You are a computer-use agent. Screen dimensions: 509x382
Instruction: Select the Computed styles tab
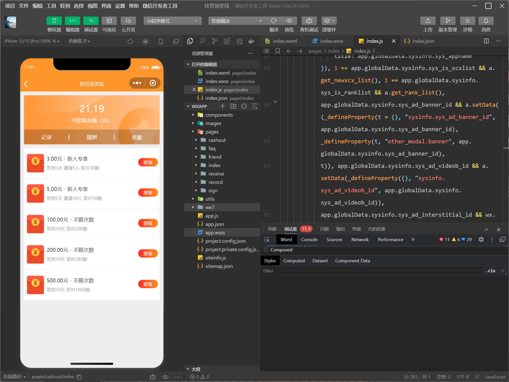pyautogui.click(x=294, y=261)
